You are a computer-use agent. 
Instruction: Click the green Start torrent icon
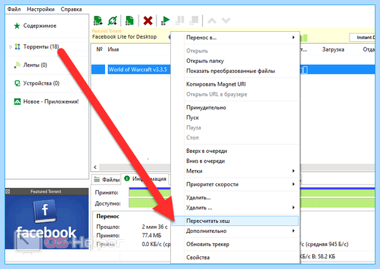pos(165,21)
